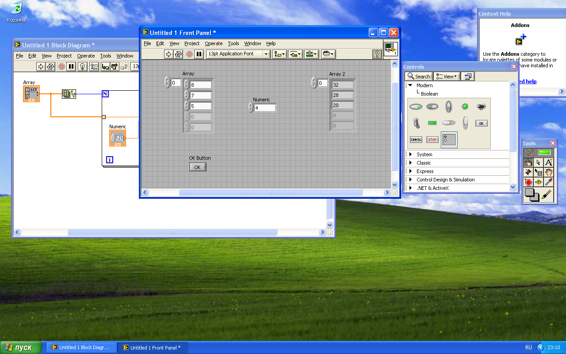Click Run Continuously in Front Panel toolbar
Image resolution: width=566 pixels, height=354 pixels.
[x=178, y=54]
